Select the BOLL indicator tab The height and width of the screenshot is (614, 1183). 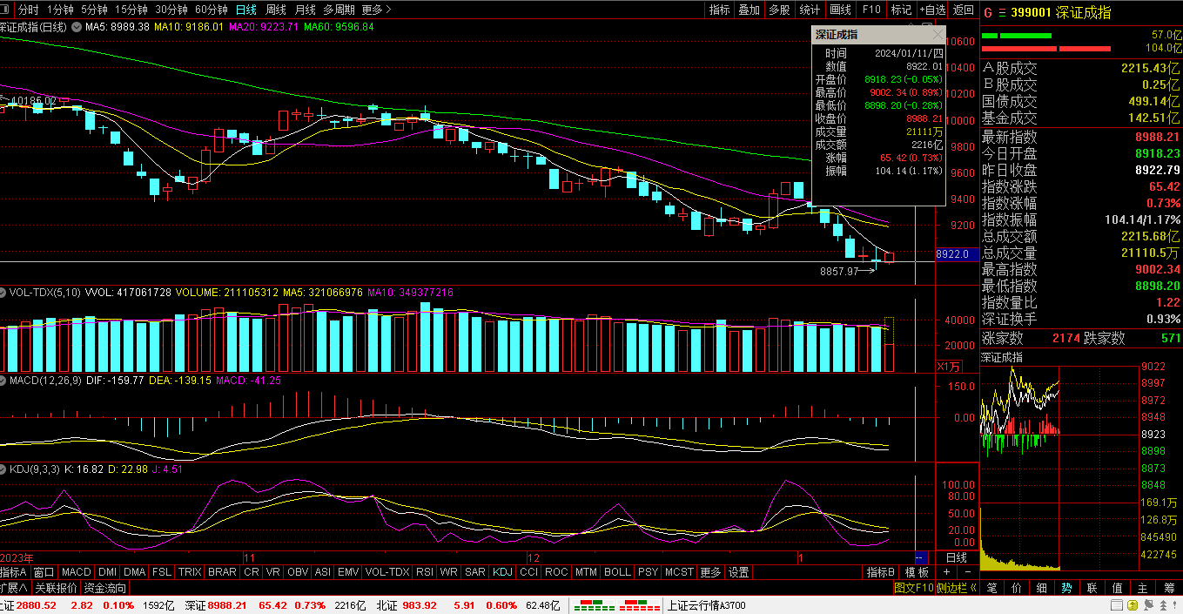[x=617, y=572]
